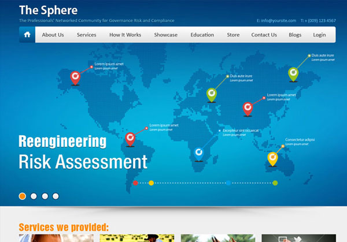Click the red map pin over Asia
Screen dimensions: 347x242
point(248,107)
